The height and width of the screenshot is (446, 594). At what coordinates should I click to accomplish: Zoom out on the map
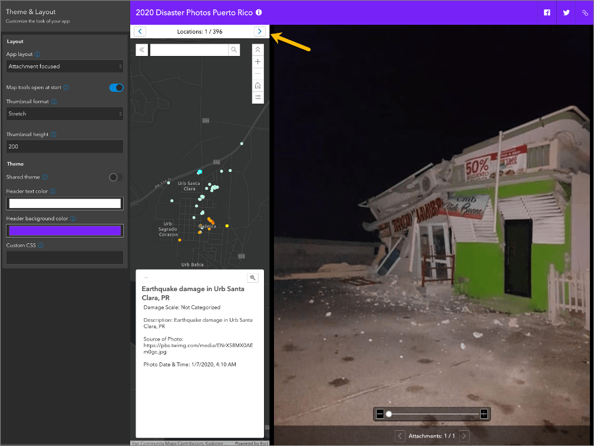click(258, 73)
